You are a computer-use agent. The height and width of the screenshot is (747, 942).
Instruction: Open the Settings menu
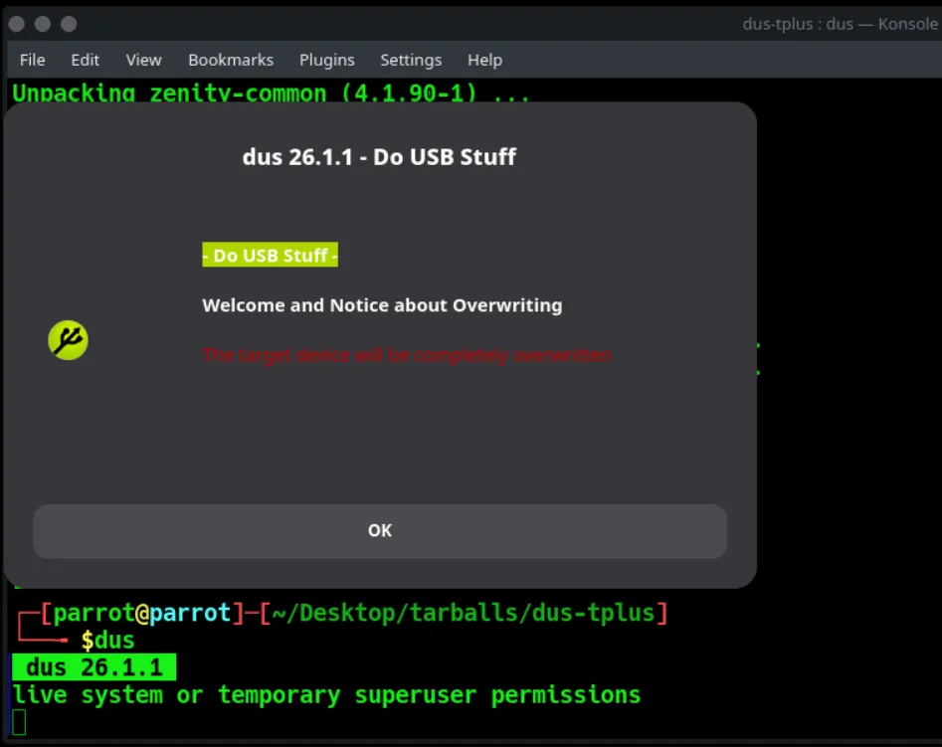click(x=411, y=60)
